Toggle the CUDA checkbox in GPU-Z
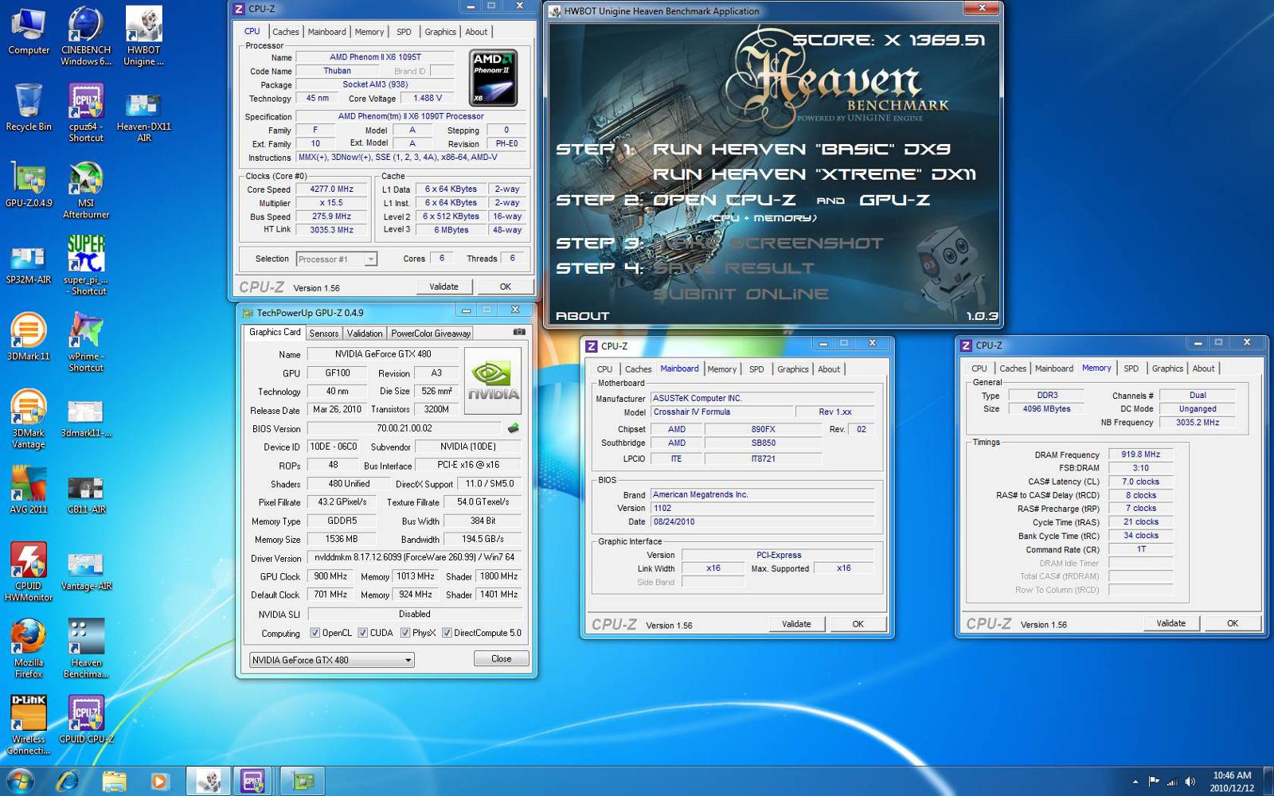The image size is (1274, 796). coord(362,633)
